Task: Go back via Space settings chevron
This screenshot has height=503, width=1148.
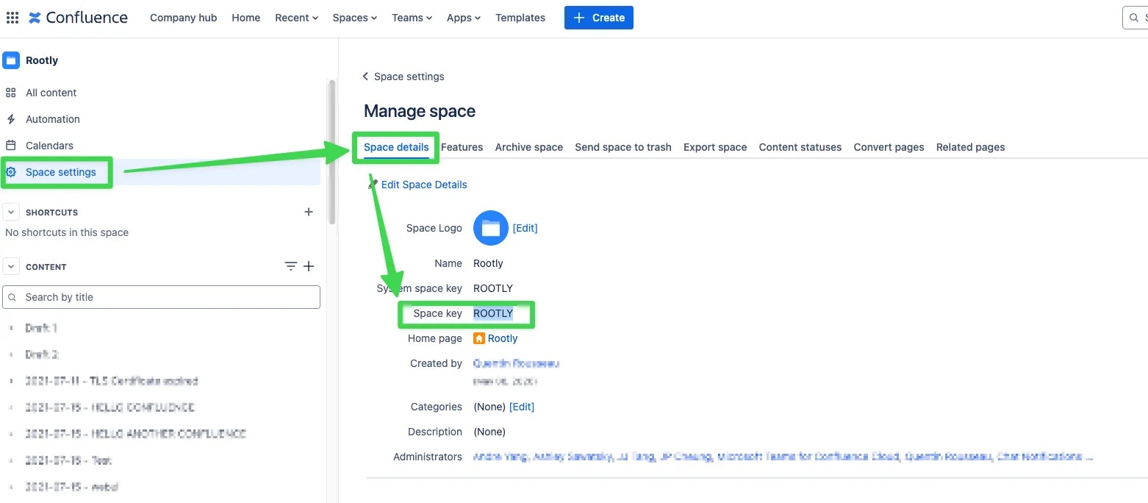Action: 365,76
